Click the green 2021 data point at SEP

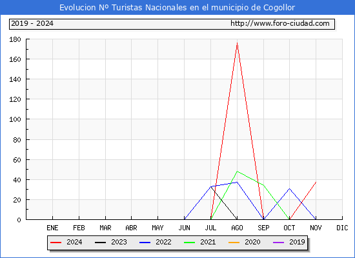[263, 185]
